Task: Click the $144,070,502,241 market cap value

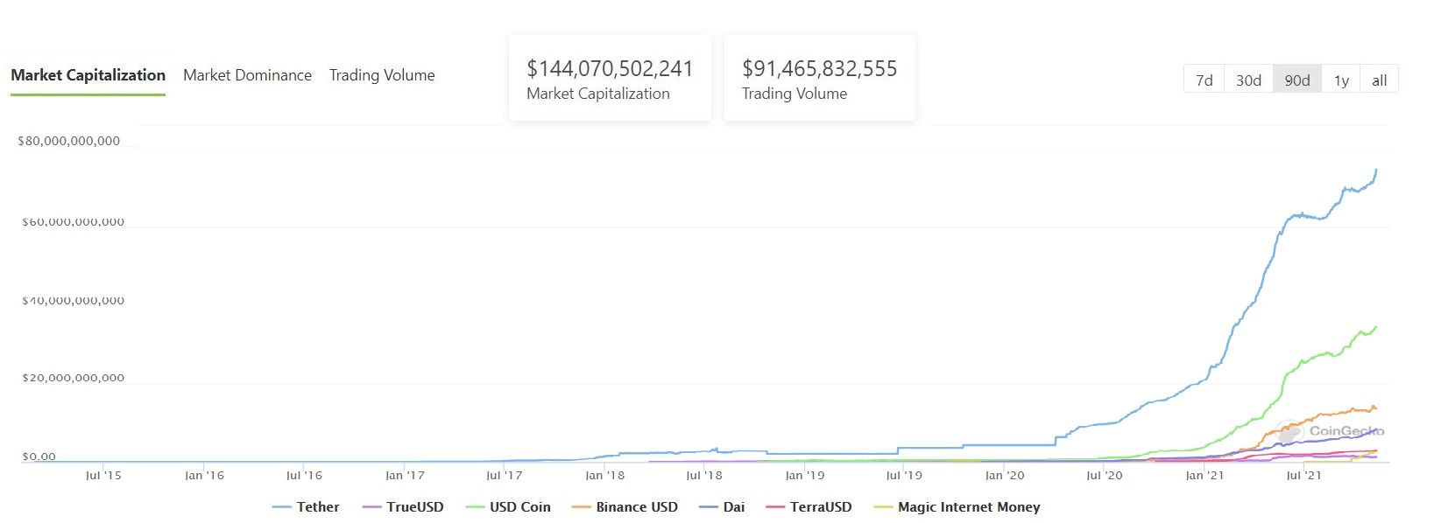Action: pyautogui.click(x=610, y=68)
